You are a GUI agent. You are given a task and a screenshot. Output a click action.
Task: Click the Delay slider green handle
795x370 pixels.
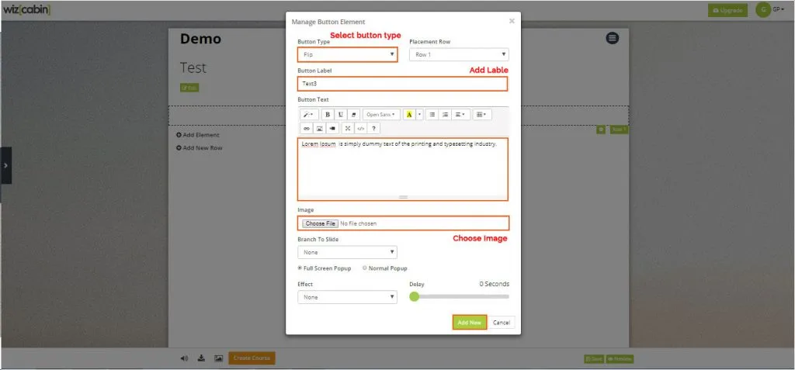click(x=415, y=296)
